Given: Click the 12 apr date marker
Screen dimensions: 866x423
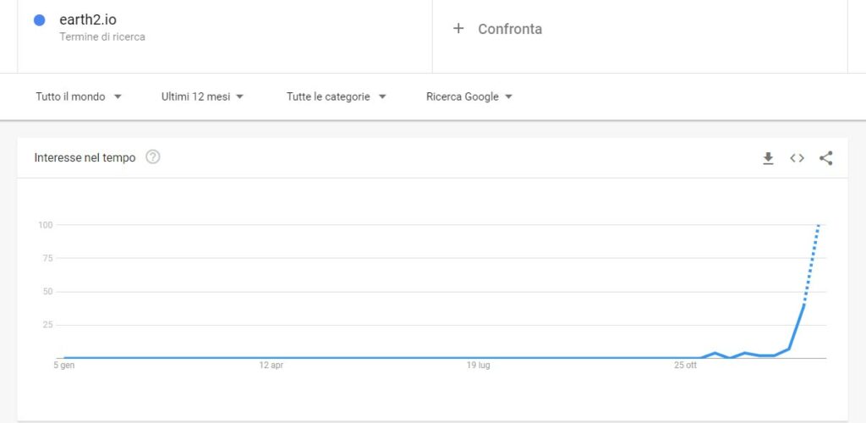Looking at the screenshot, I should (x=271, y=365).
